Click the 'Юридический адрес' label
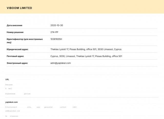Image resolution: width=164 pixels, height=119 pixels. pyautogui.click(x=17, y=49)
